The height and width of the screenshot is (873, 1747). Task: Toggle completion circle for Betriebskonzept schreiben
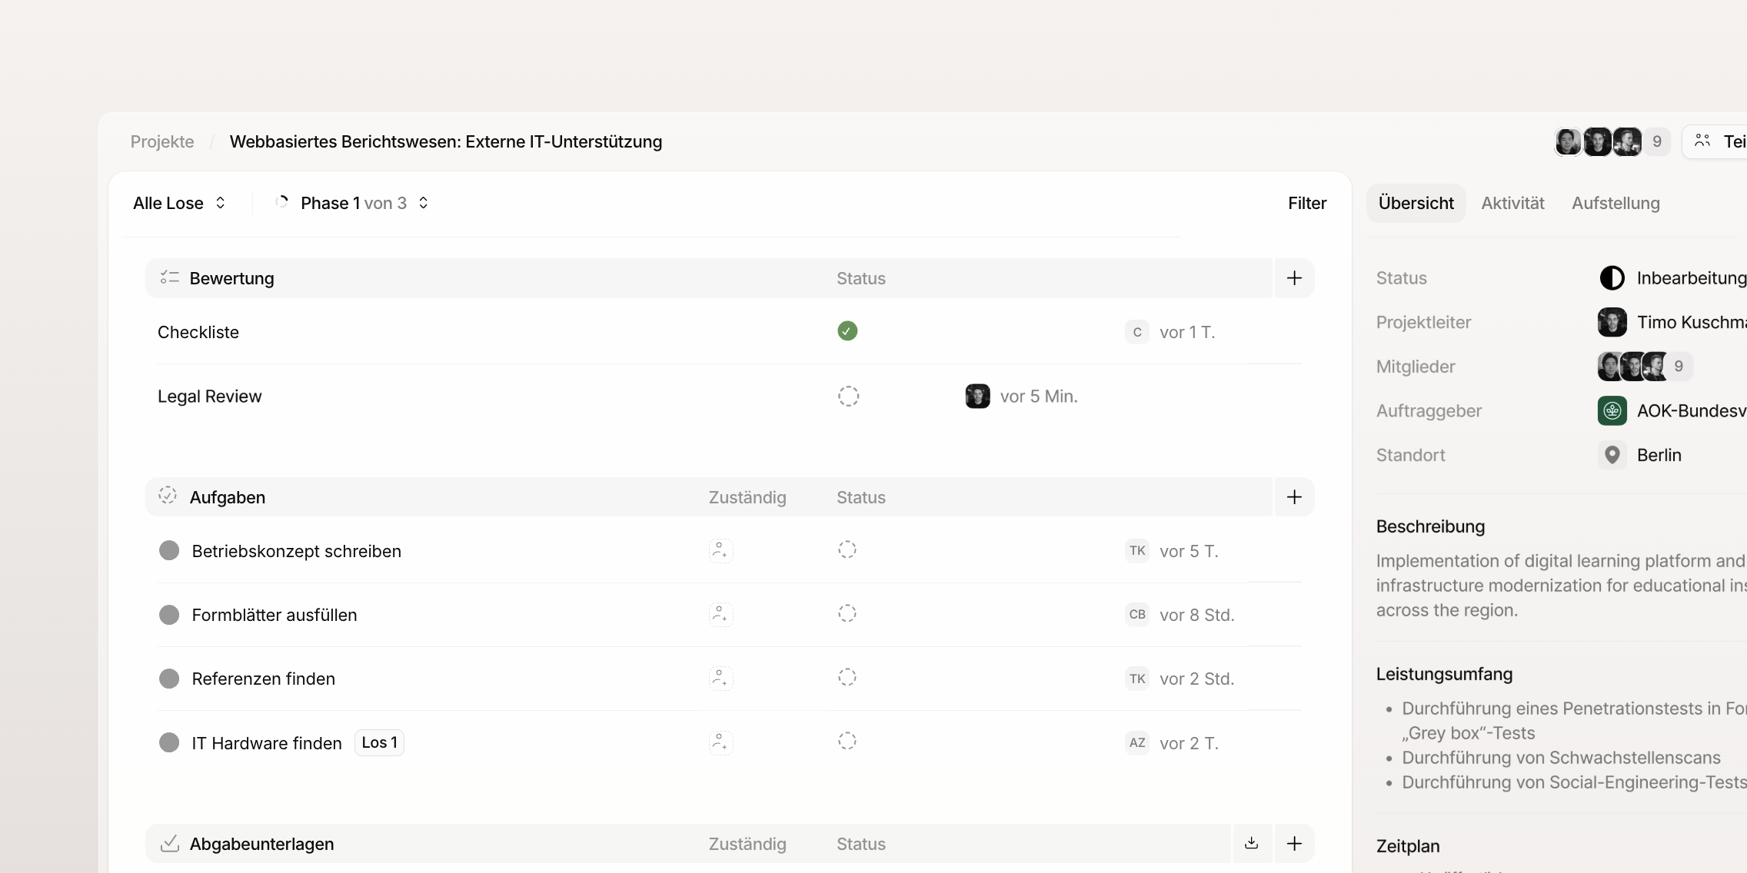pyautogui.click(x=169, y=550)
